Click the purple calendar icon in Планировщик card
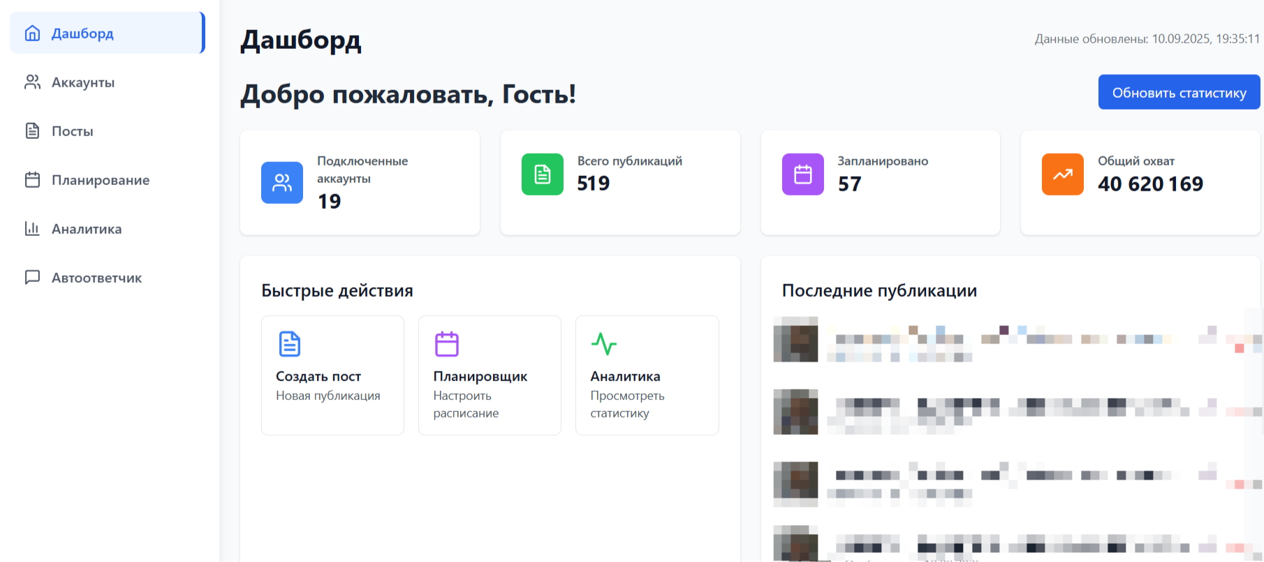This screenshot has width=1264, height=562. [447, 344]
